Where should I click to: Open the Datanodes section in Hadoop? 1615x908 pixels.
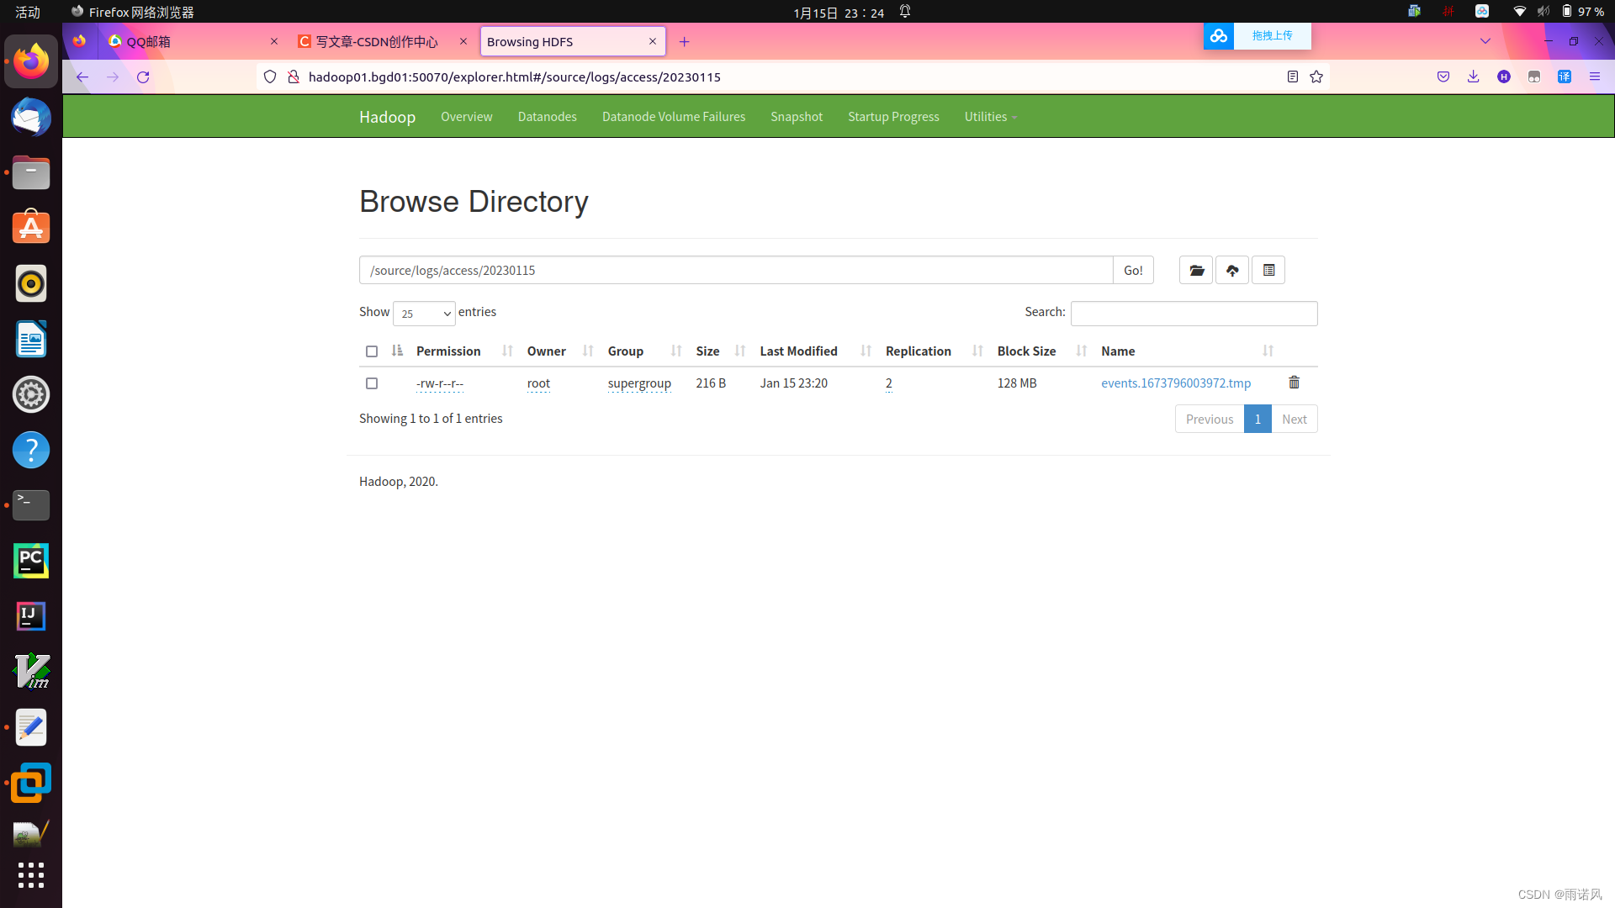[548, 115]
